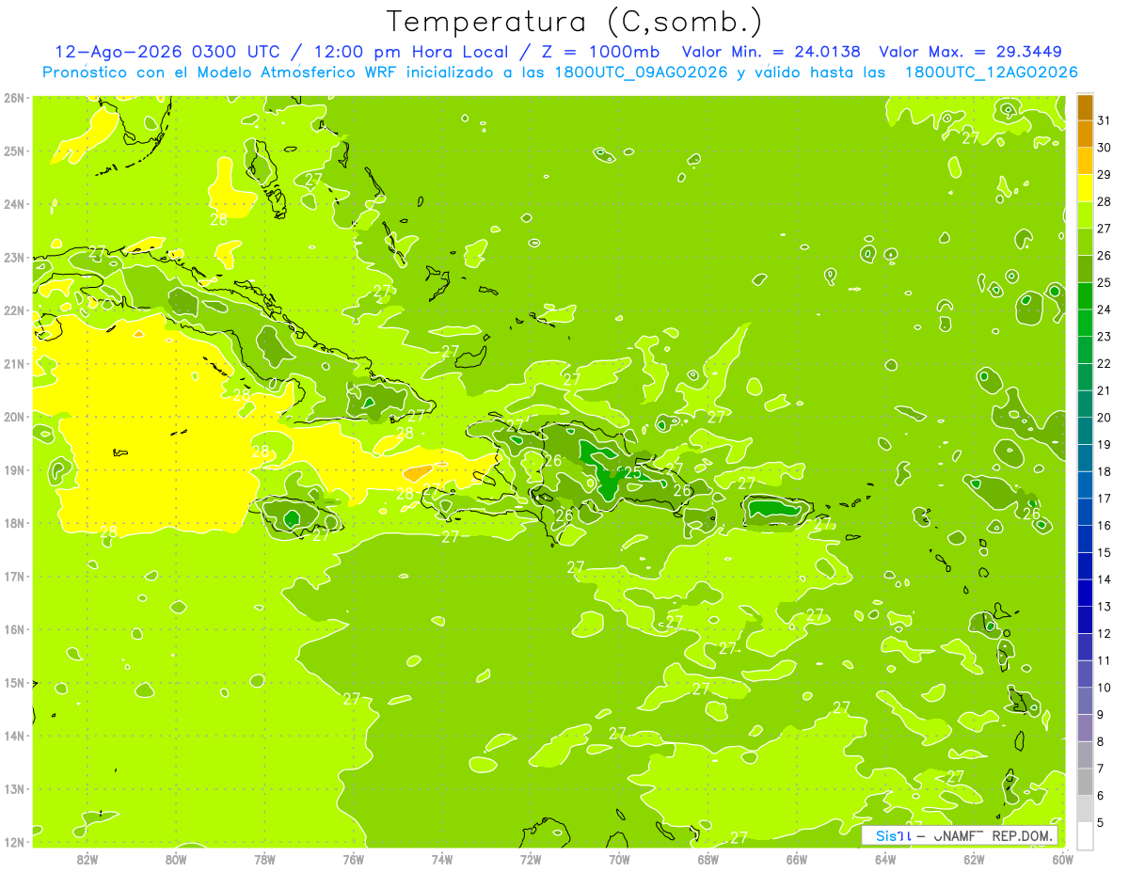1129x872 pixels.
Task: Click the 29 value on the color legend
Action: 1105,174
